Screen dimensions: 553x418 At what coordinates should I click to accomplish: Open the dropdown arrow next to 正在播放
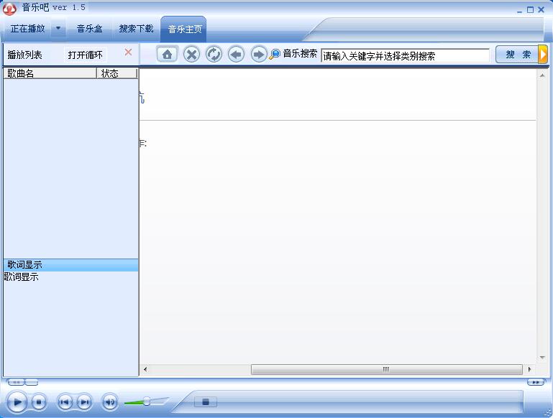[x=58, y=29]
